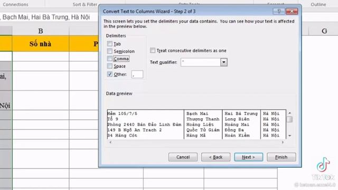Viewport: 338px width, 190px height.
Task: Select 'Hoàng Liệt' in data preview
Action: 200,125
